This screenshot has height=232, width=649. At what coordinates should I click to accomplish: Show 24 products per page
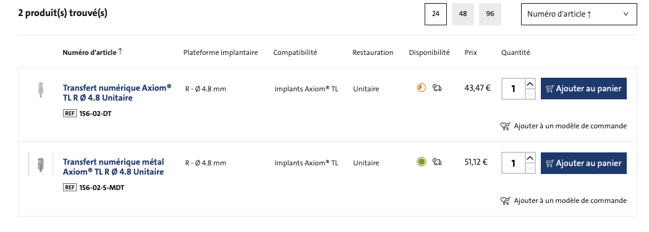point(435,14)
